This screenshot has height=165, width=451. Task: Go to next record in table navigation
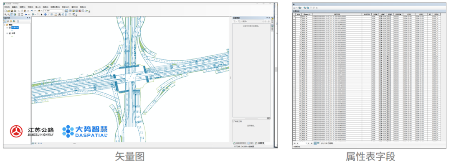pos(308,143)
